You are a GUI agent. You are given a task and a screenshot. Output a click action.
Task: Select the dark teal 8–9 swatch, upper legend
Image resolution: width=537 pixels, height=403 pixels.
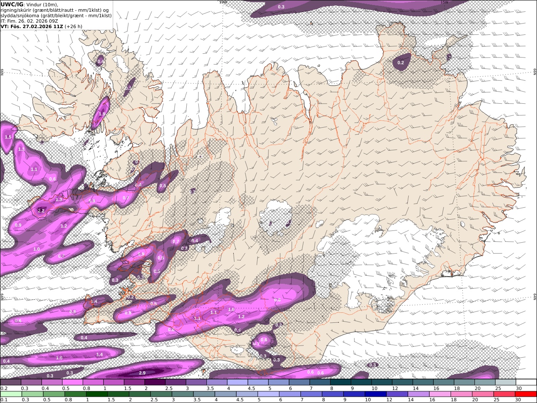(341, 382)
